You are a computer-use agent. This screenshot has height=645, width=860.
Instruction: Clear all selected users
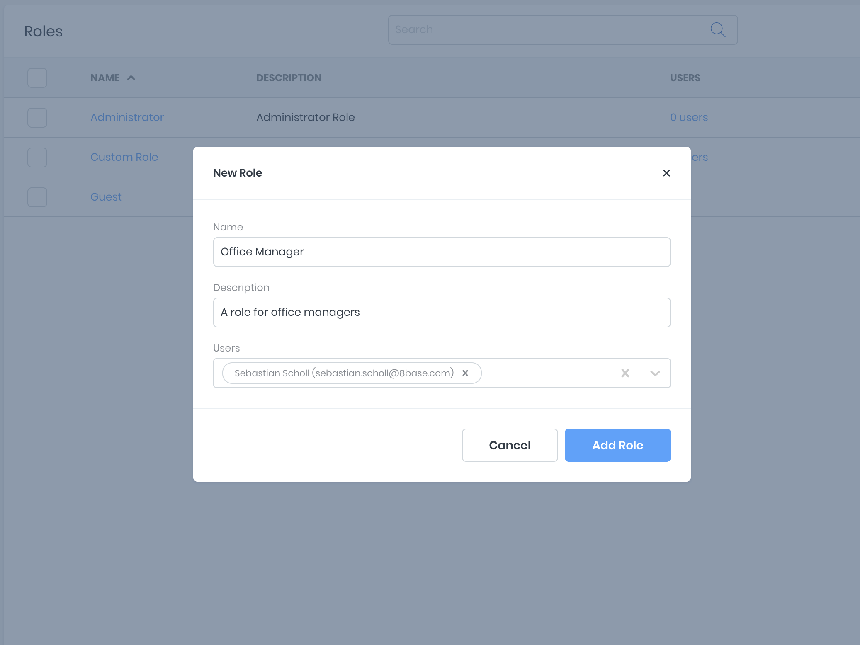[x=625, y=373]
